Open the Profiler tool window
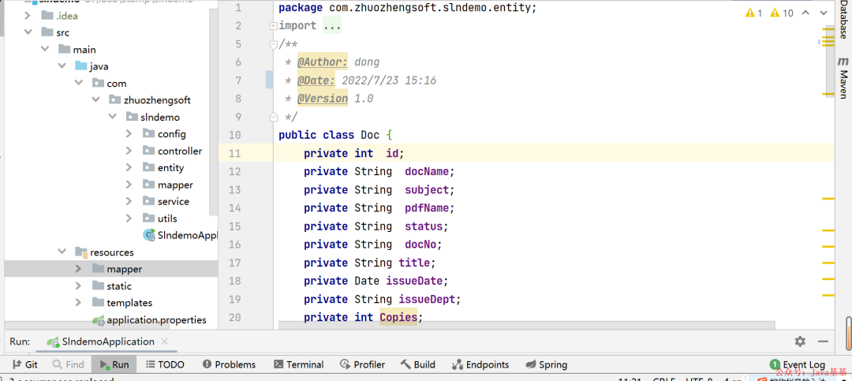852x381 pixels. [x=362, y=364]
